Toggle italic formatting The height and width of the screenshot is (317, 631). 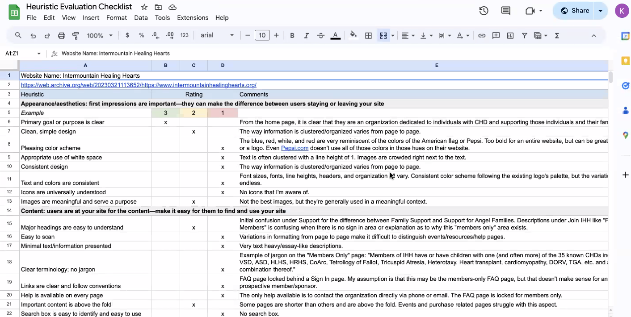coord(307,35)
